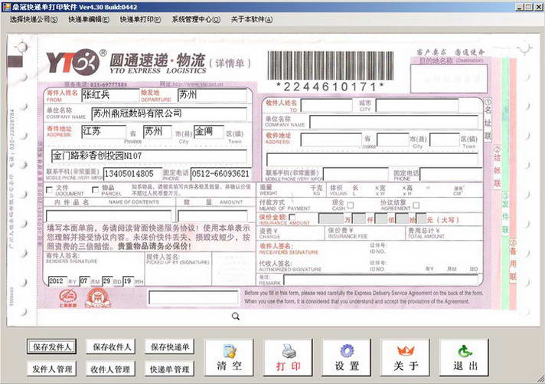Open the 快递单编辑 menu
The image size is (545, 384).
coord(88,19)
